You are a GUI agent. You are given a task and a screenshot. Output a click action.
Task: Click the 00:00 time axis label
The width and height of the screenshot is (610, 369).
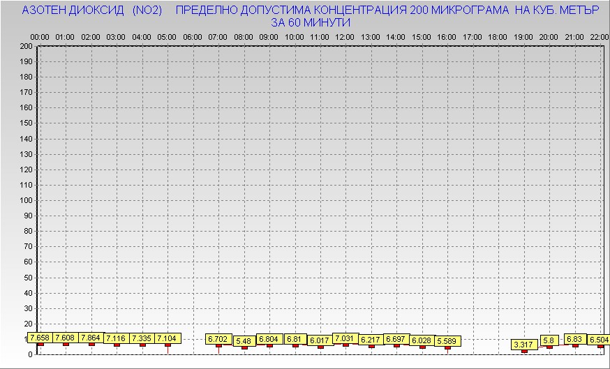40,36
